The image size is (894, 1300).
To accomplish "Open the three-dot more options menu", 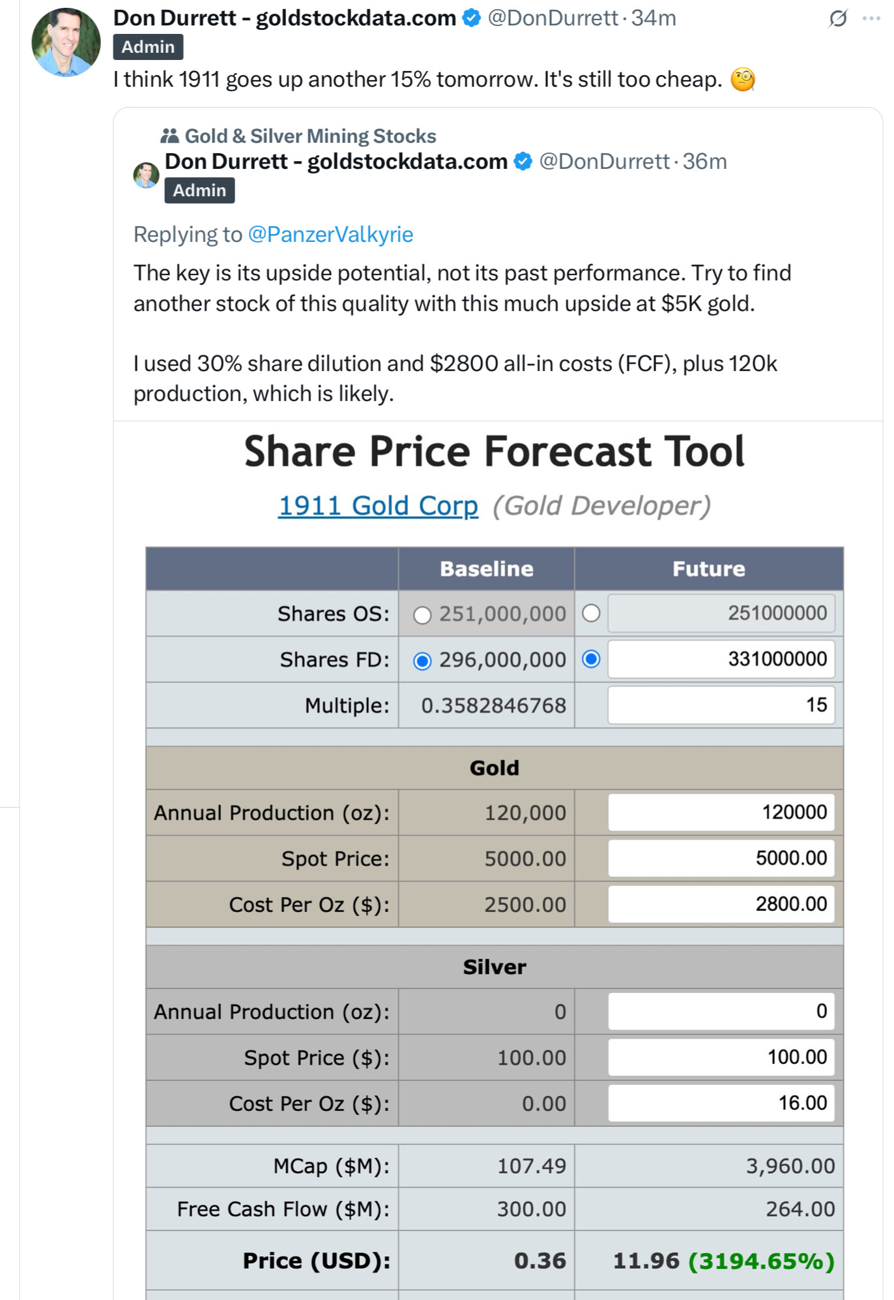I will pyautogui.click(x=872, y=18).
